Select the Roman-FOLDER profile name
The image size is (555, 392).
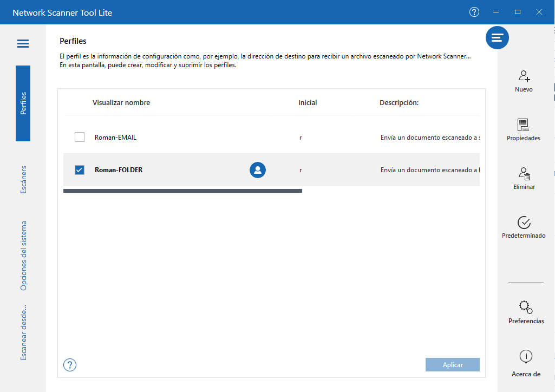(119, 170)
